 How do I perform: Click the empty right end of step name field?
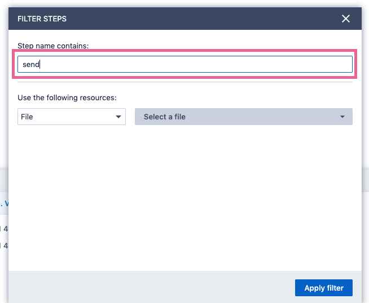point(316,64)
